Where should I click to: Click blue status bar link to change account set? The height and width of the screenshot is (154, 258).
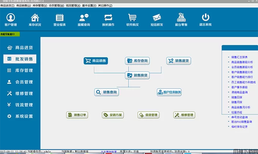[x=109, y=151]
